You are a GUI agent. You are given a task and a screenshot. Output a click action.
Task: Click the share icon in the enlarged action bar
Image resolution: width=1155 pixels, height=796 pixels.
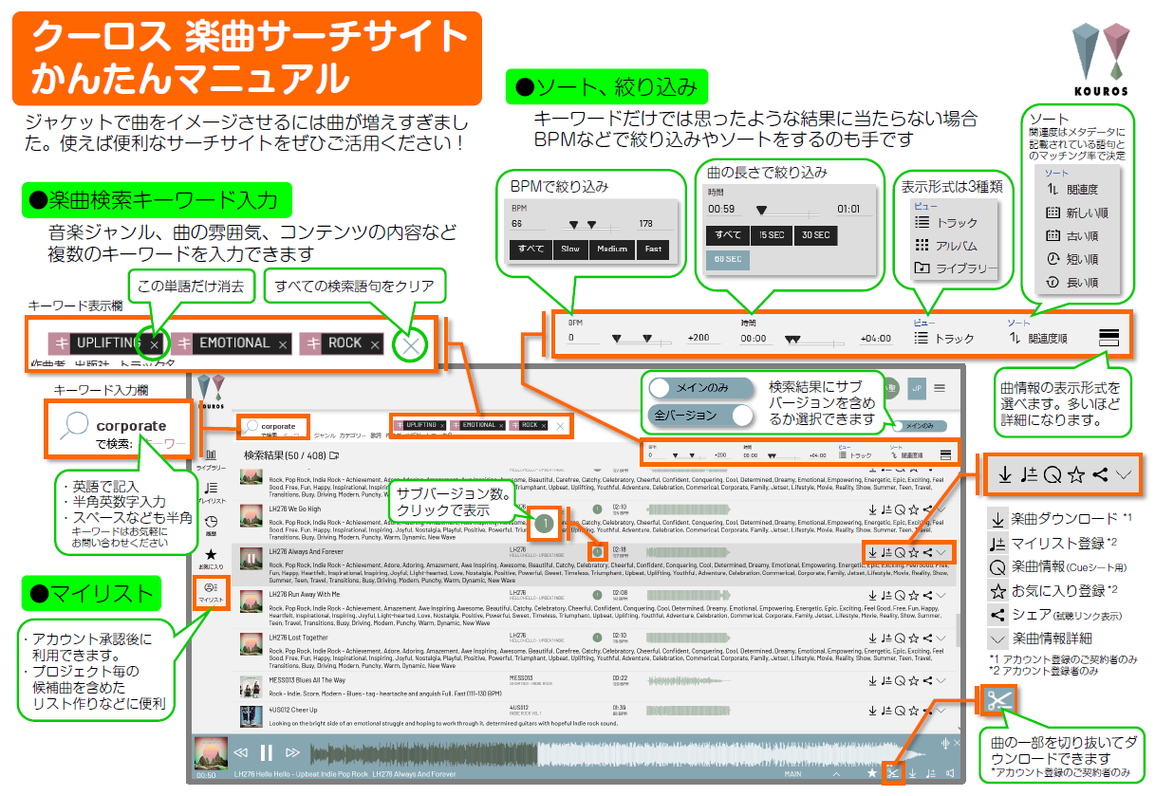click(1100, 474)
